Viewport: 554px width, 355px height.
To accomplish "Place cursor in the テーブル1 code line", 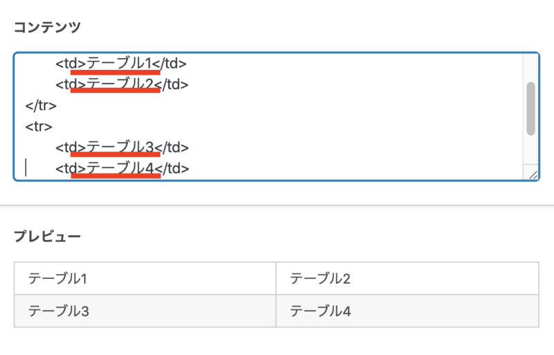I will click(x=120, y=64).
